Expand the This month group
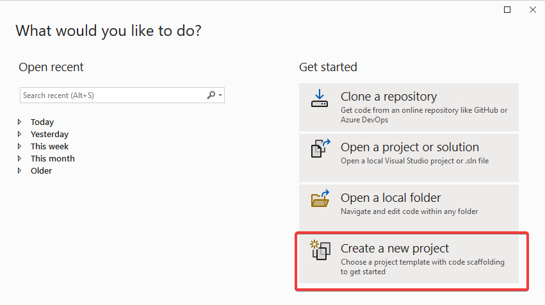 19,158
